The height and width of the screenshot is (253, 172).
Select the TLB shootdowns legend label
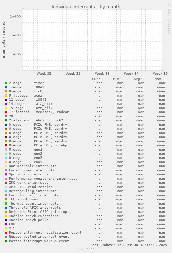(24, 199)
